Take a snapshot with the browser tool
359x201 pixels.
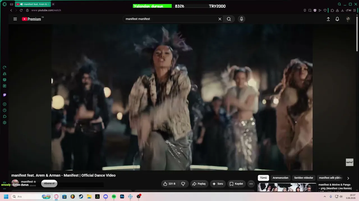click(x=310, y=10)
